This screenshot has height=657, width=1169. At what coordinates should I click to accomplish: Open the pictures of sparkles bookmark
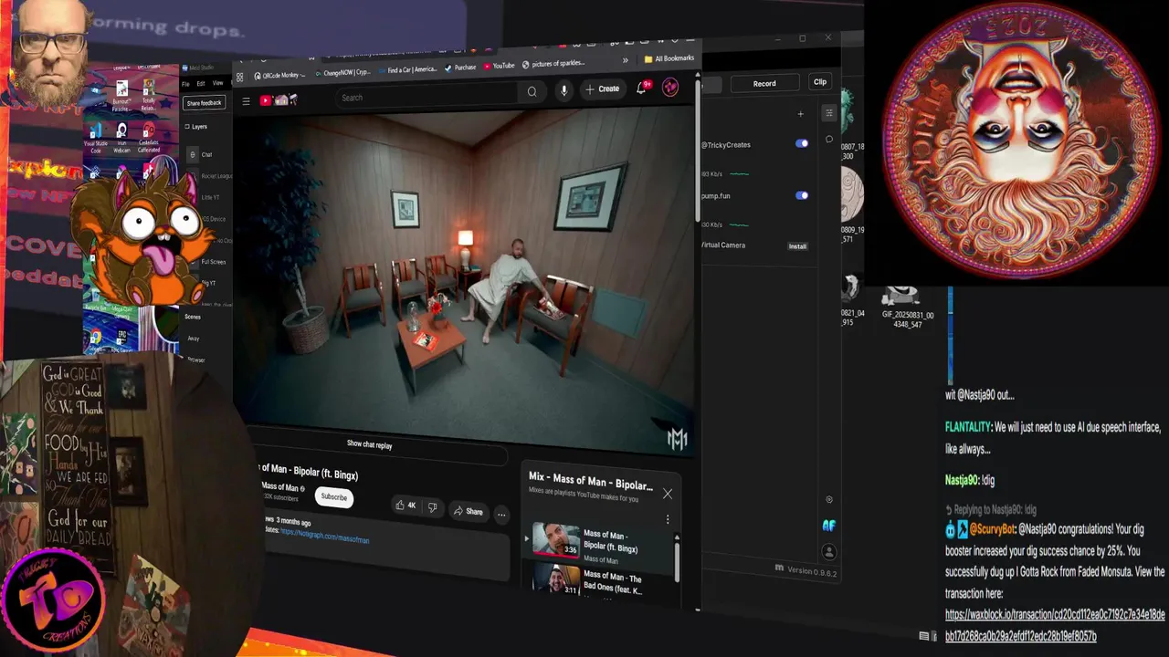point(553,64)
